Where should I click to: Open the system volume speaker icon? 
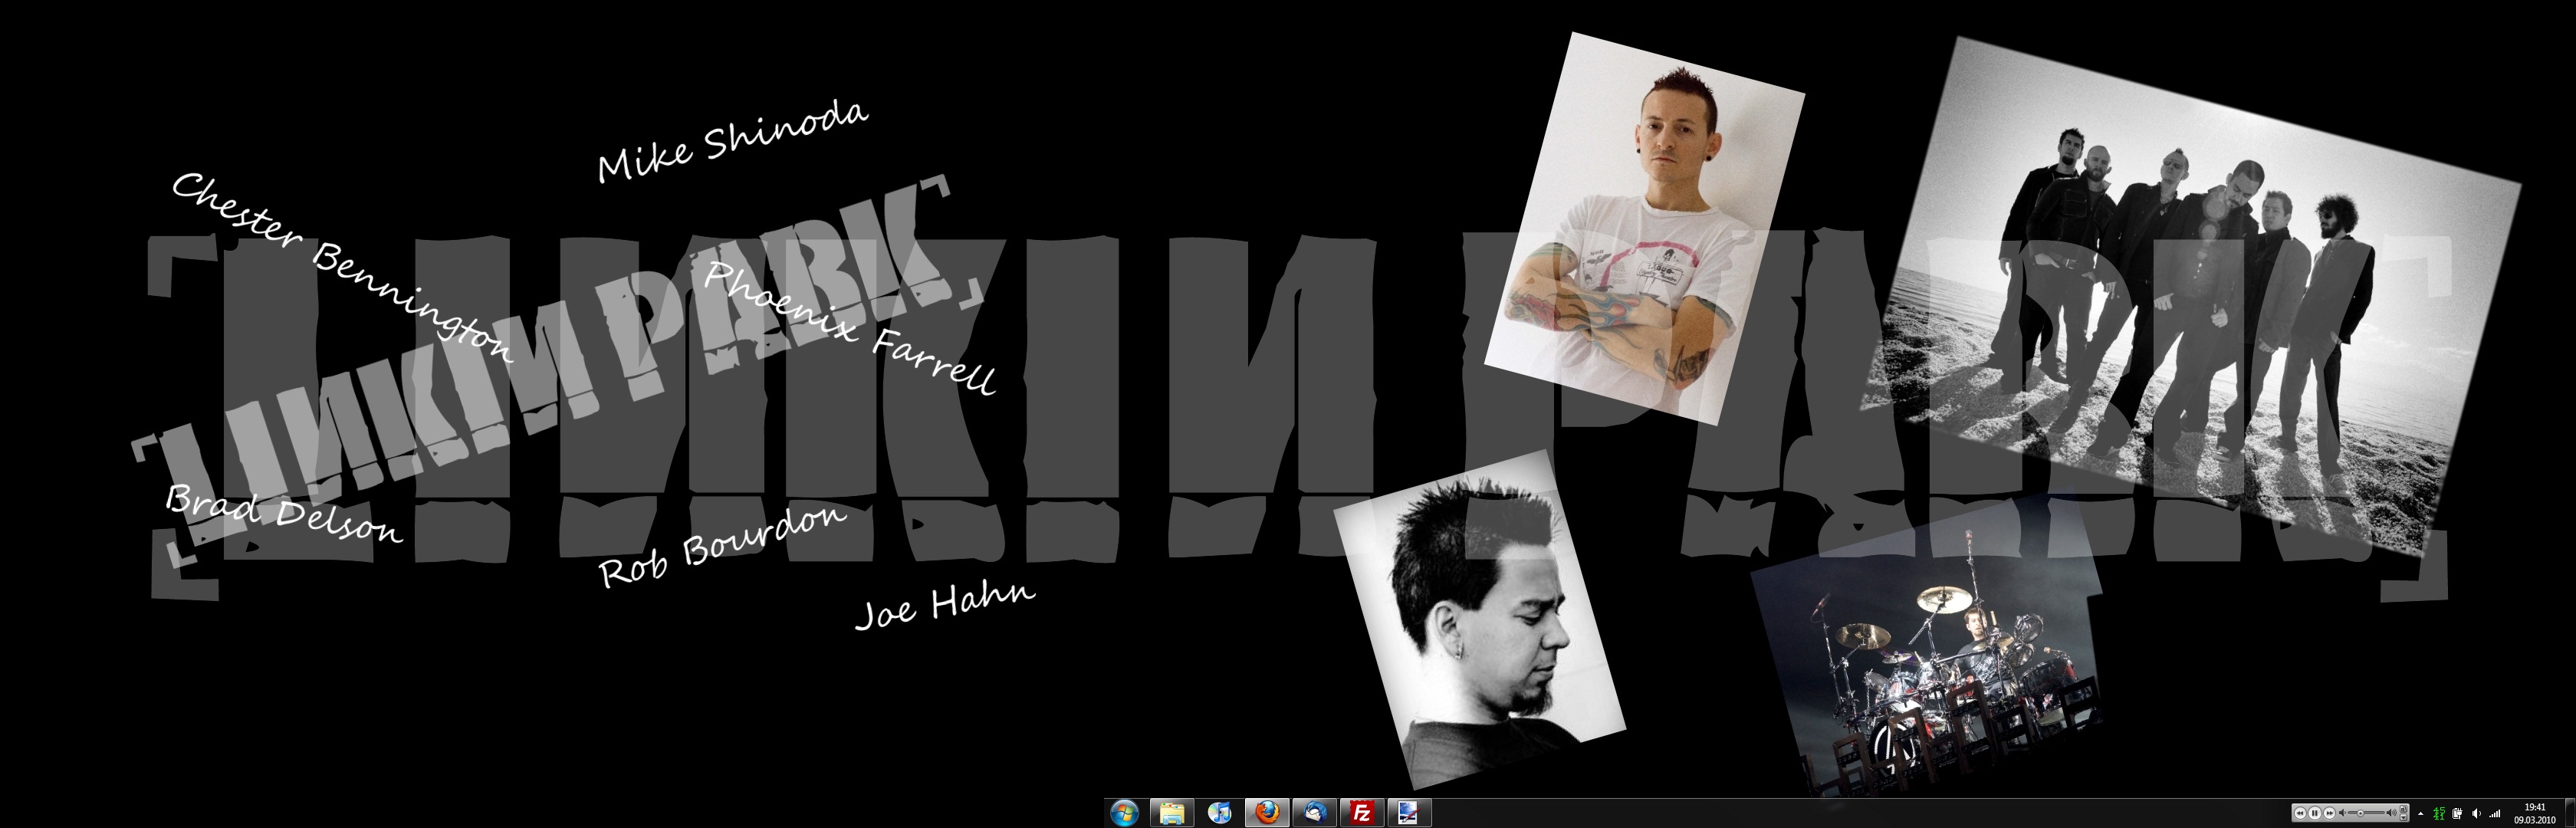pos(2476,814)
